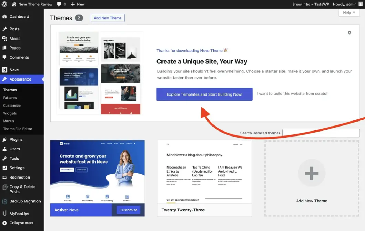365x231 pixels.
Task: Click the WordPress logo icon in admin bar
Action: (x=4, y=4)
